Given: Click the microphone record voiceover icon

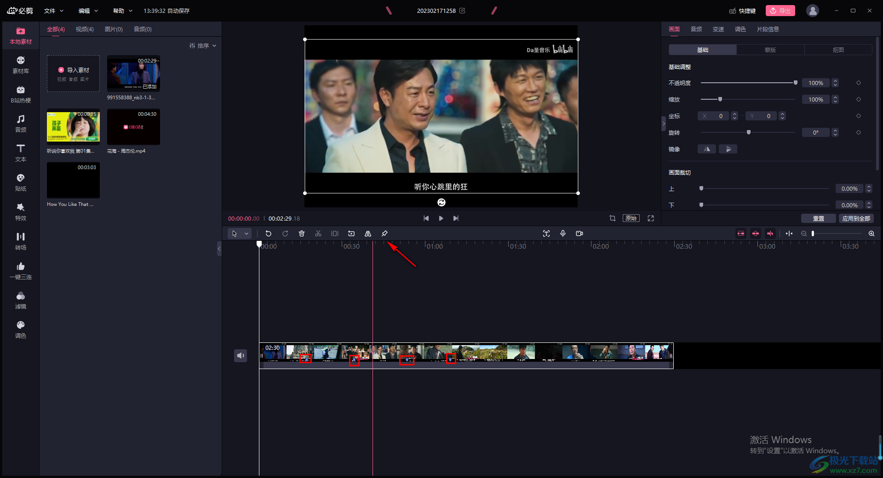Looking at the screenshot, I should 563,233.
